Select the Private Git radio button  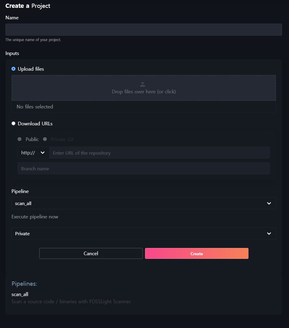pos(45,139)
